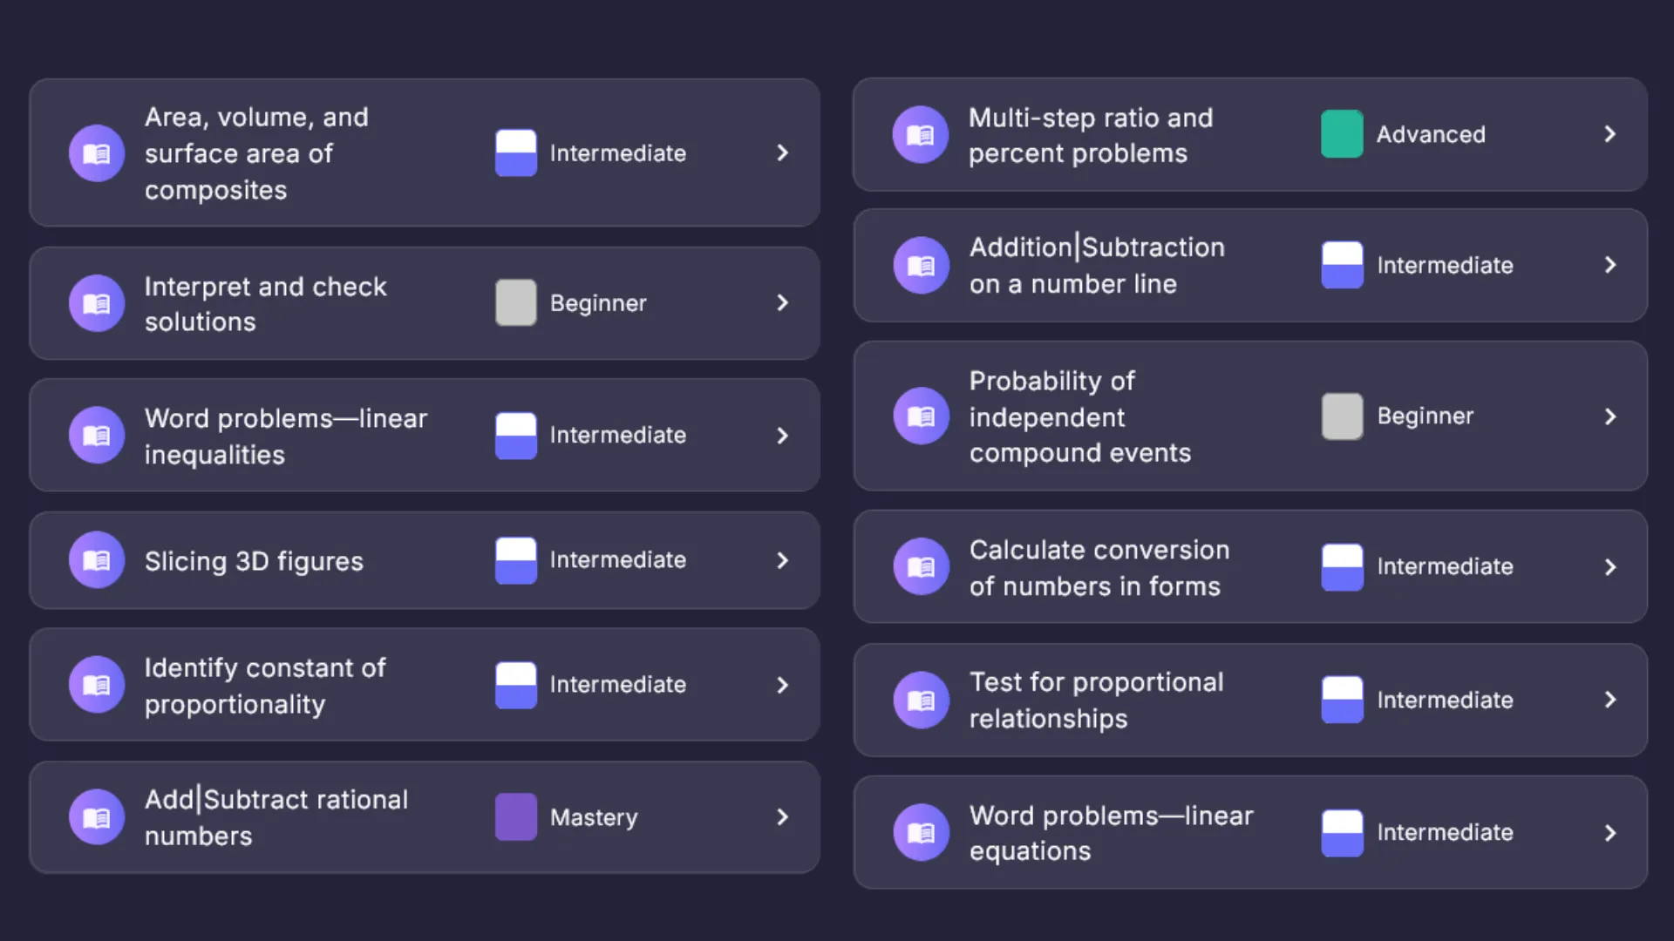This screenshot has width=1674, height=941.
Task: Open Multi-step ratio and percent problems title
Action: 1090,135
